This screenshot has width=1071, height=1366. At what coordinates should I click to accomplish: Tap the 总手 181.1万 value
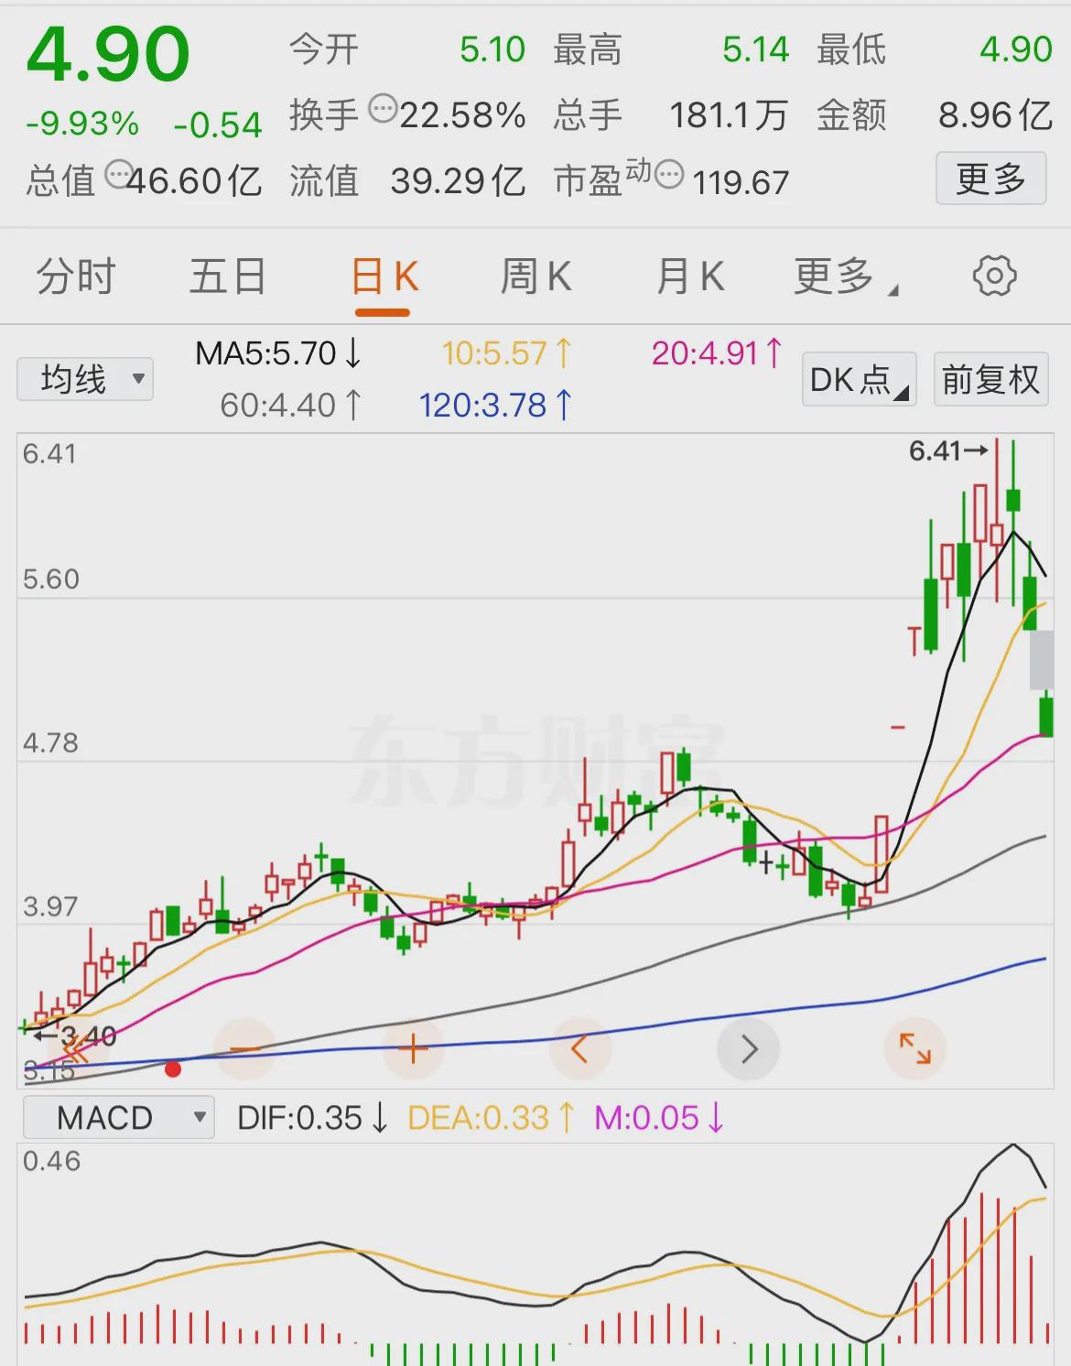729,115
